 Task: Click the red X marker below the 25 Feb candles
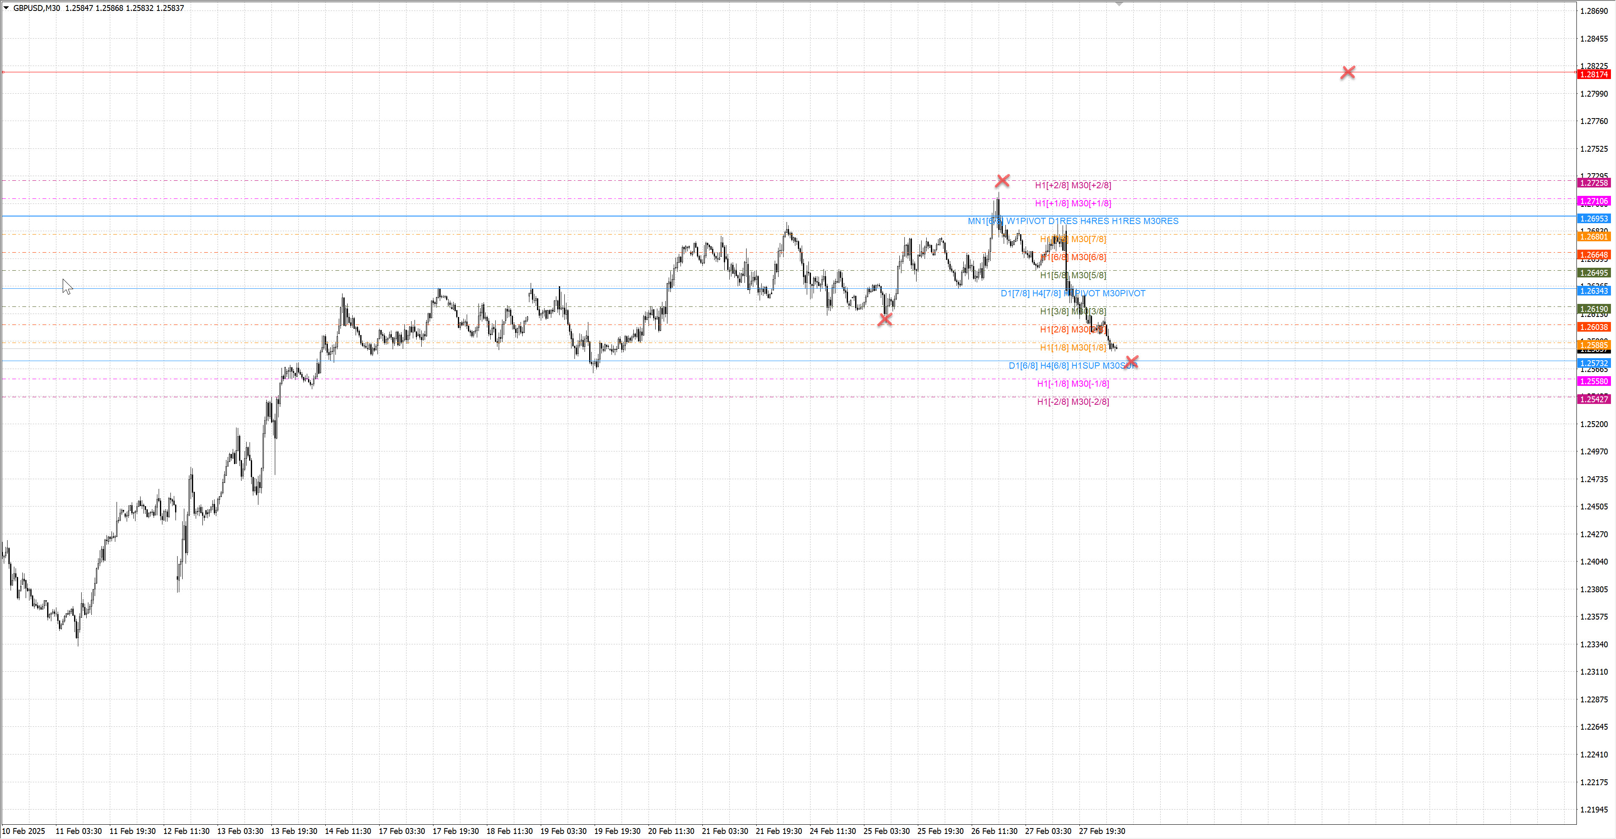click(x=885, y=319)
